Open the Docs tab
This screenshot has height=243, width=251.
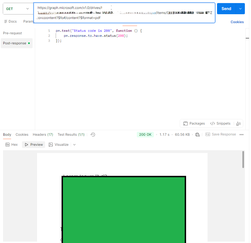coord(10,21)
